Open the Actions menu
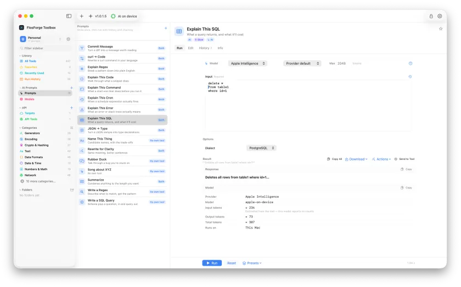 [x=381, y=159]
